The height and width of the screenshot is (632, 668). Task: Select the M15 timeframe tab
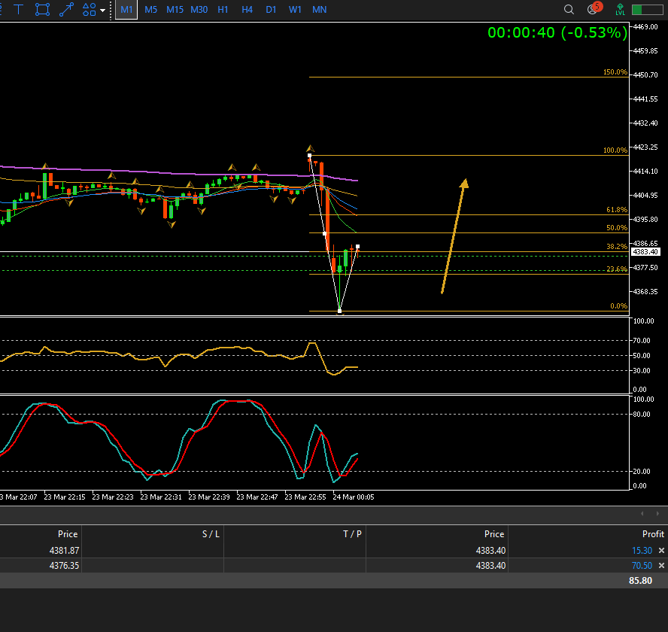click(175, 10)
